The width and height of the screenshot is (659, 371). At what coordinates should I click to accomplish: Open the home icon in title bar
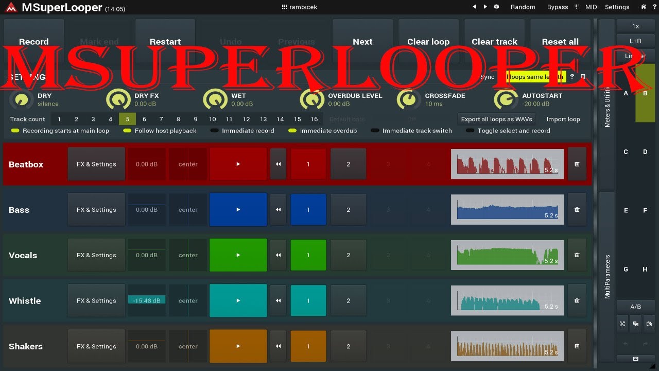[x=643, y=7]
